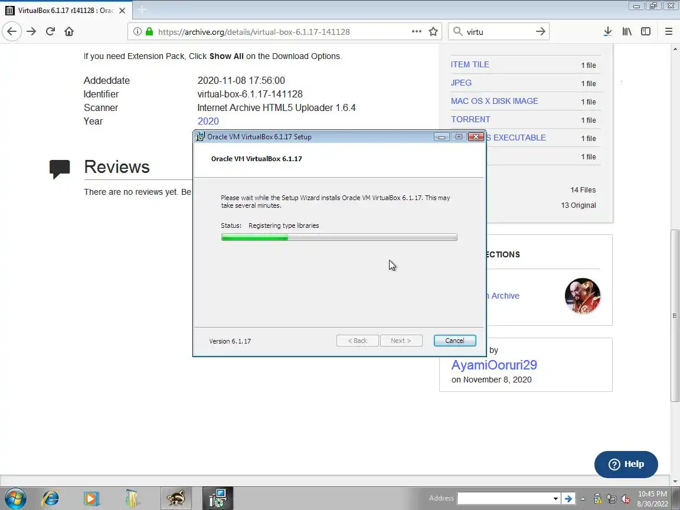Click the setup window title icon

tap(200, 136)
